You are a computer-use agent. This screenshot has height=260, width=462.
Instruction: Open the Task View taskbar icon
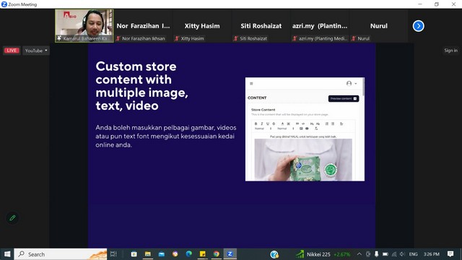[x=113, y=253]
